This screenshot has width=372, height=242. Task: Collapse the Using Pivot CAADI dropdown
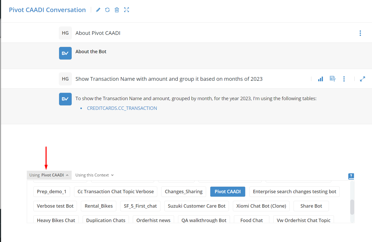coord(49,175)
